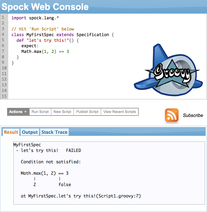Start a New Script

pyautogui.click(x=62, y=112)
